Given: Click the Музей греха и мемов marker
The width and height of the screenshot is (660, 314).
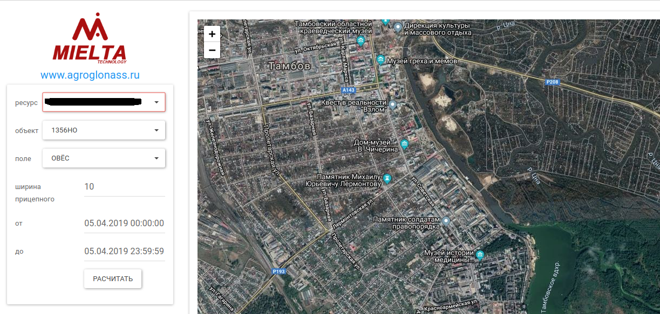Looking at the screenshot, I should click(380, 59).
